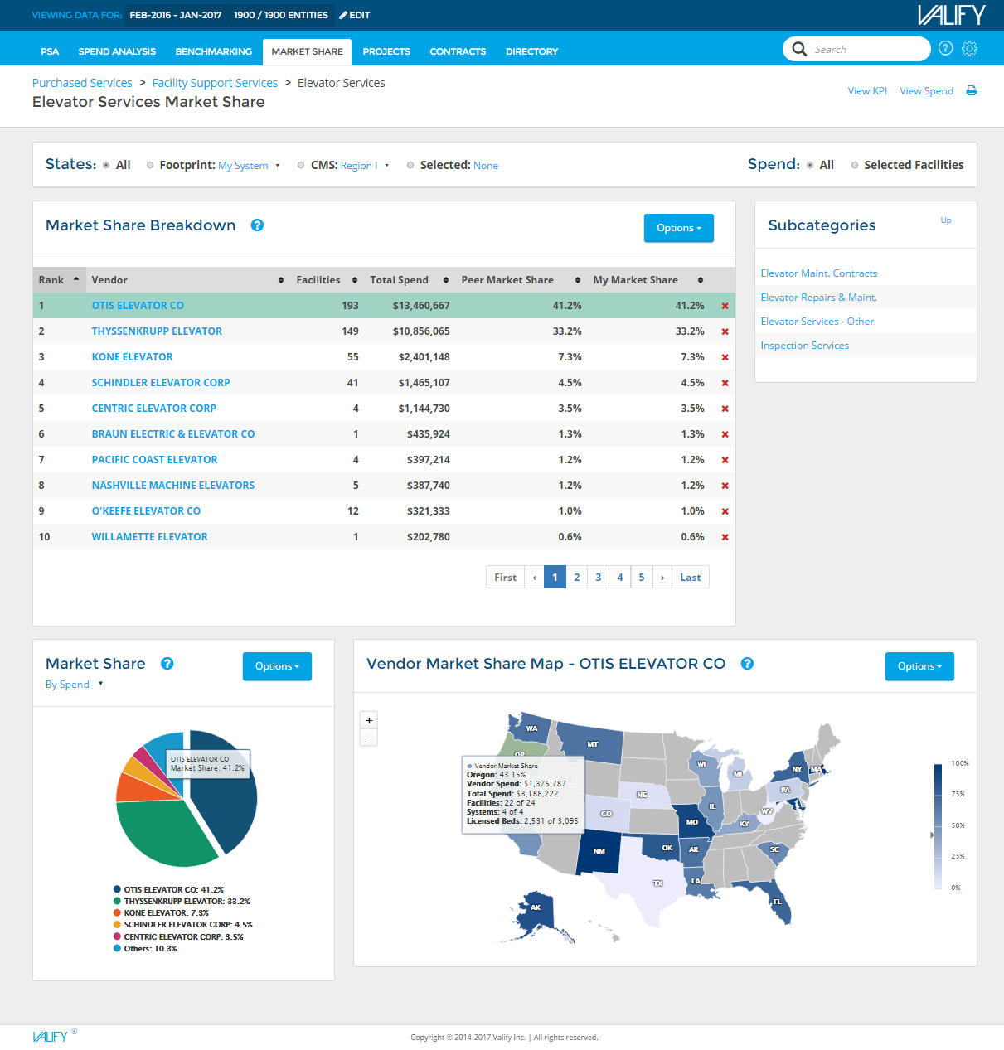1004x1050 pixels.
Task: Click New Mexico state on the map
Action: (599, 852)
